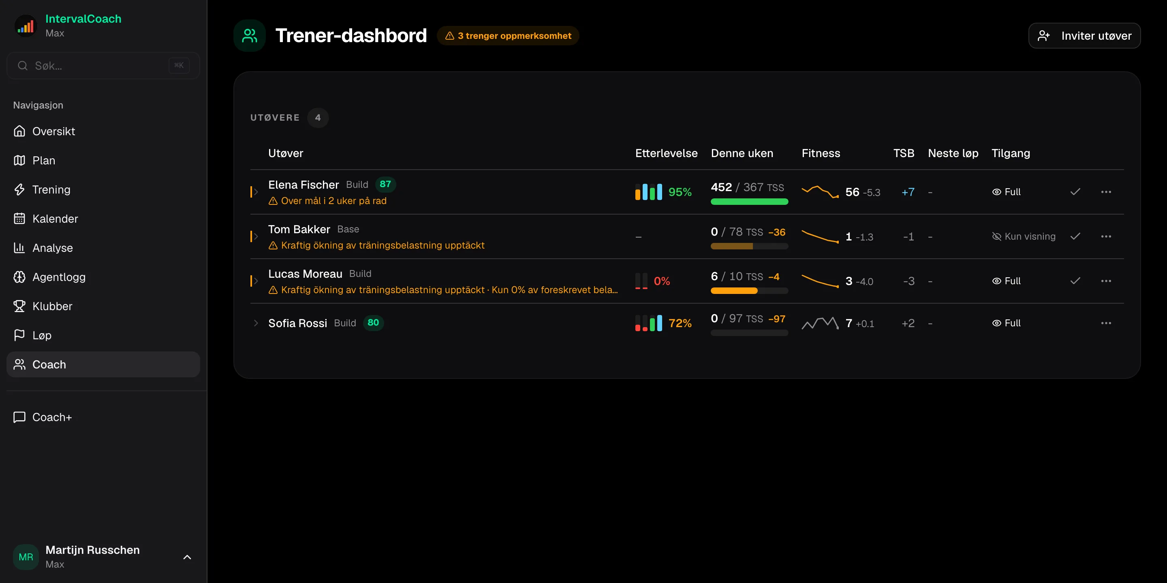Toggle Kun visning access for Tom Bakker
1167x583 pixels.
1024,236
